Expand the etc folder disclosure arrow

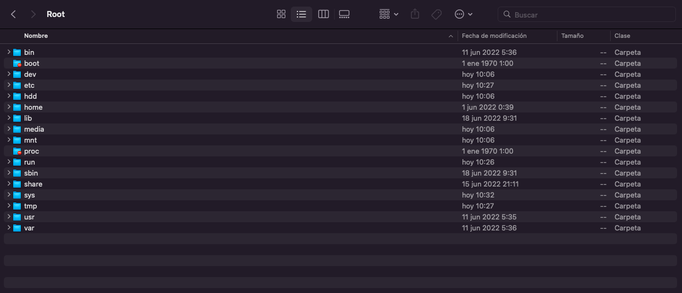tap(9, 85)
